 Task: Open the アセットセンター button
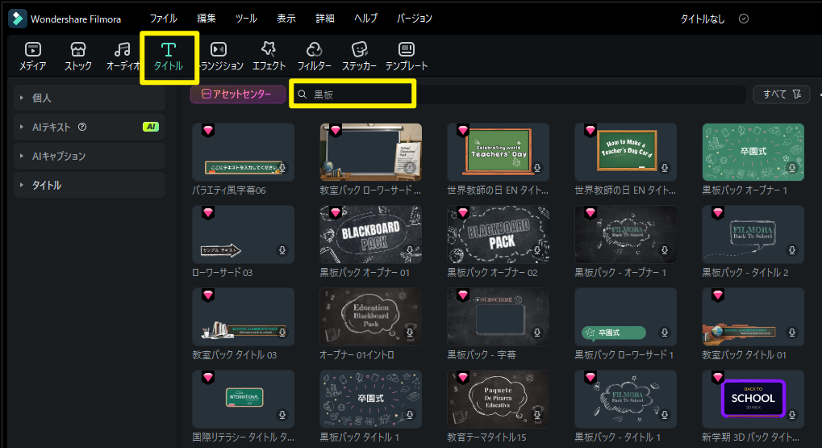pos(237,94)
